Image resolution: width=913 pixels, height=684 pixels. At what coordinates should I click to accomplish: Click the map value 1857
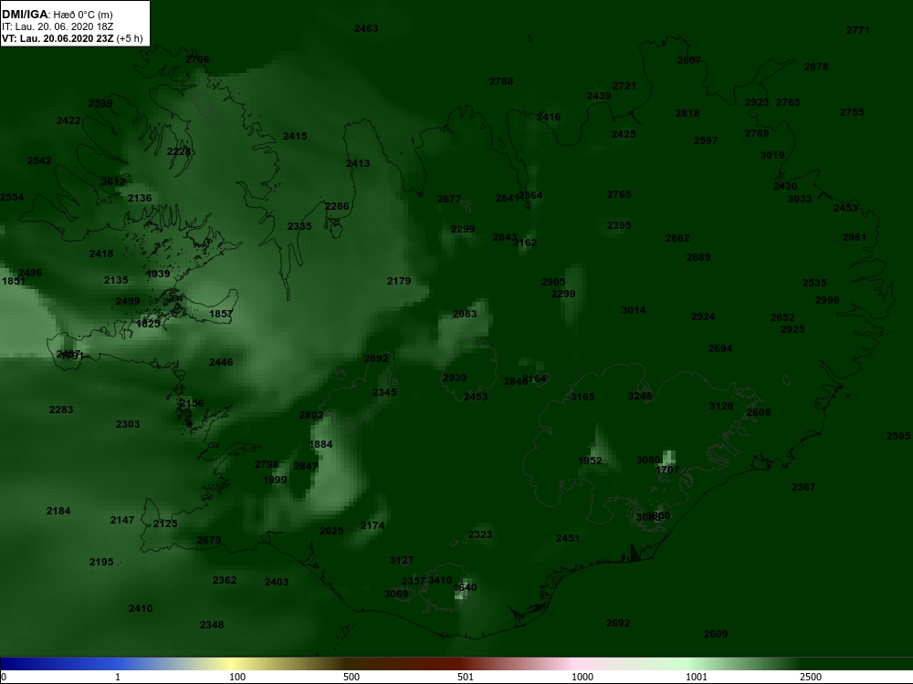pos(221,314)
